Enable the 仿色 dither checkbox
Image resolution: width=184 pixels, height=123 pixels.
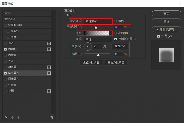116,21
